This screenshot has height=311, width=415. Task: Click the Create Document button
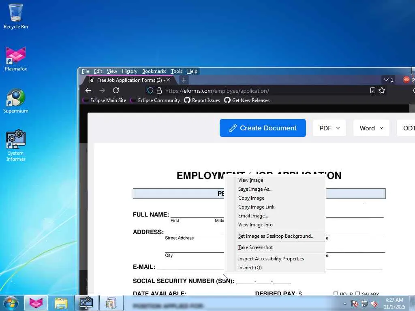[x=263, y=128]
